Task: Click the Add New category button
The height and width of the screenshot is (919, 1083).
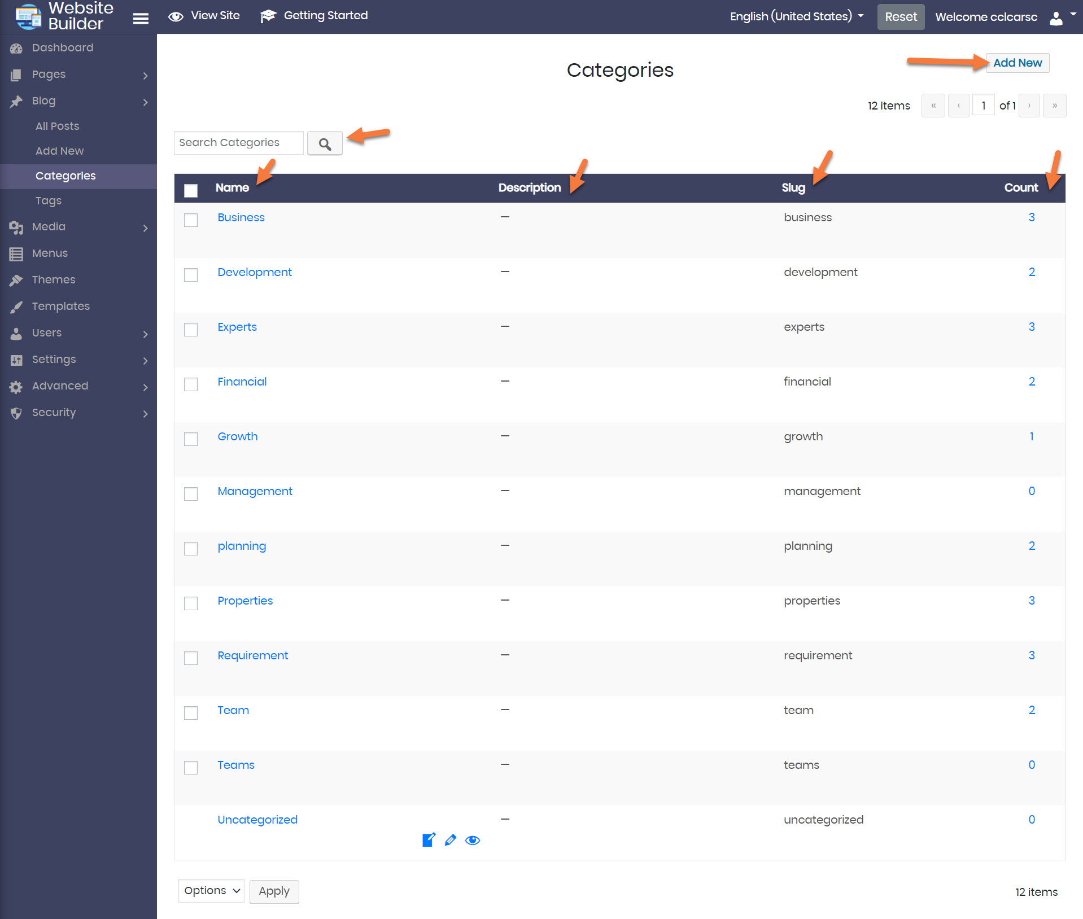Action: [1017, 63]
